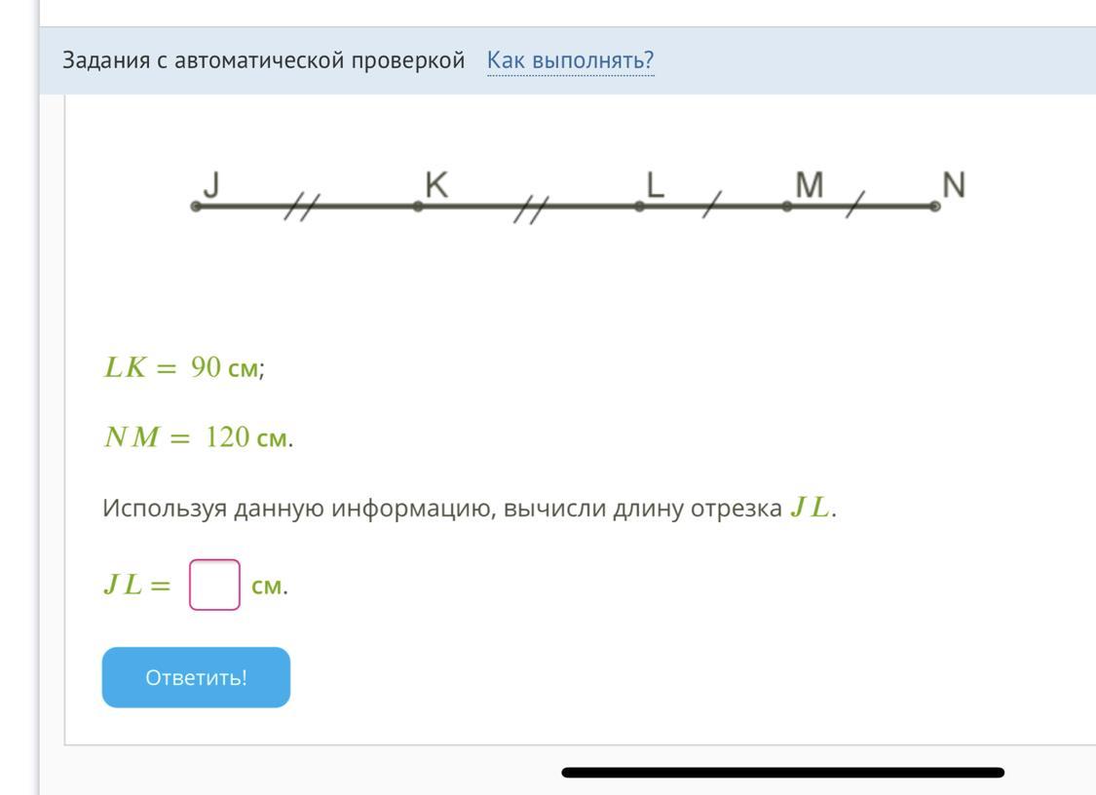Click point dot M on the line
The width and height of the screenshot is (1096, 795).
[x=787, y=207]
